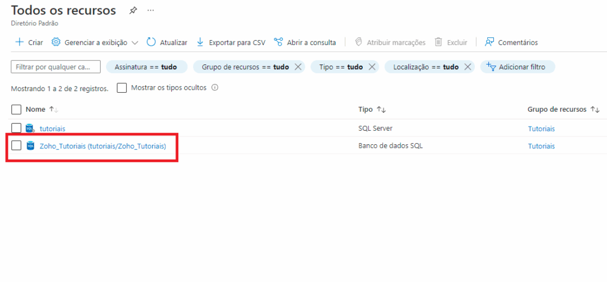Open Tutoriais group in SQL Server row
The image size is (607, 282).
[541, 129]
